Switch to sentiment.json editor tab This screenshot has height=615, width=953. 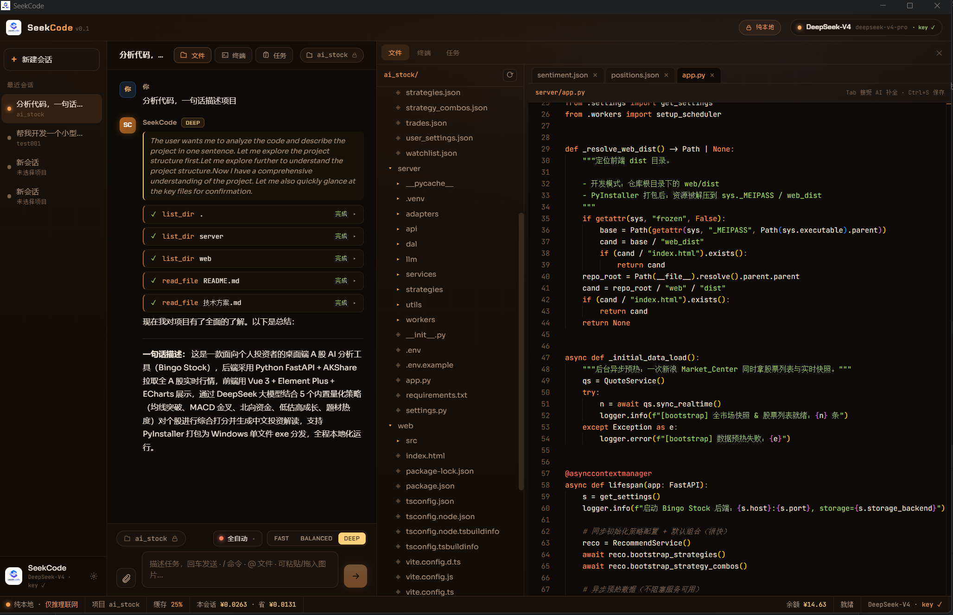point(567,75)
